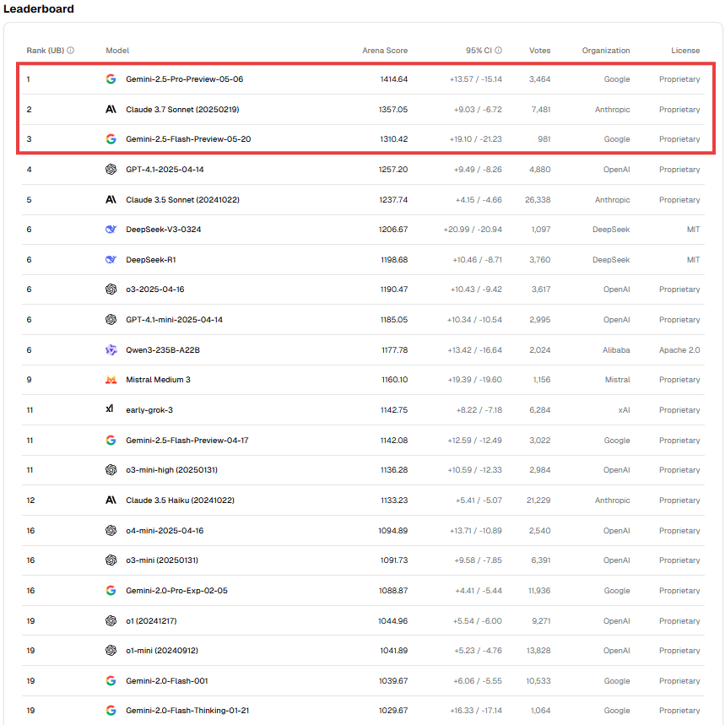725x725 pixels.
Task: Click Anthropic logo of Claude 3.5 Sonnet
Action: [111, 200]
